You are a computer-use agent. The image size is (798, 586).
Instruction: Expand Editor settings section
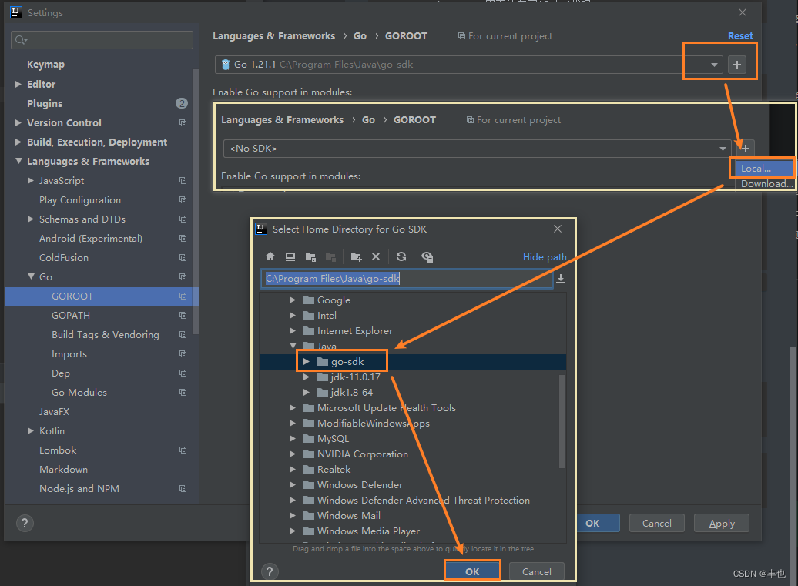[x=18, y=84]
